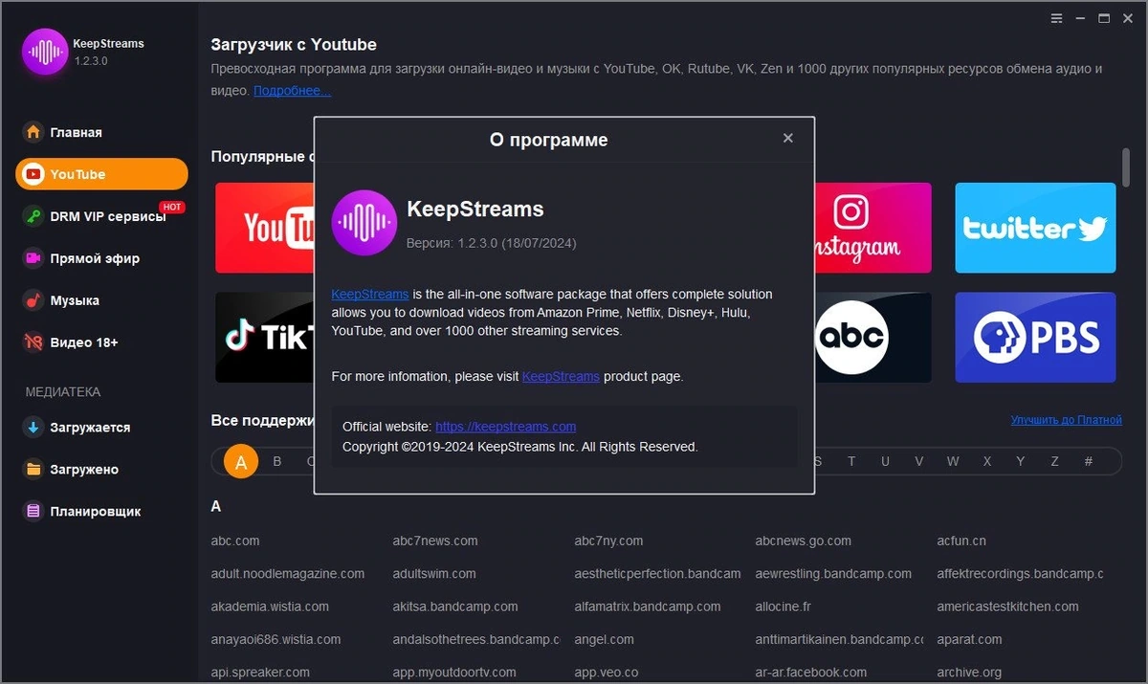This screenshot has height=684, width=1148.
Task: Click the key icon beside DRM VIP
Action: (x=33, y=216)
